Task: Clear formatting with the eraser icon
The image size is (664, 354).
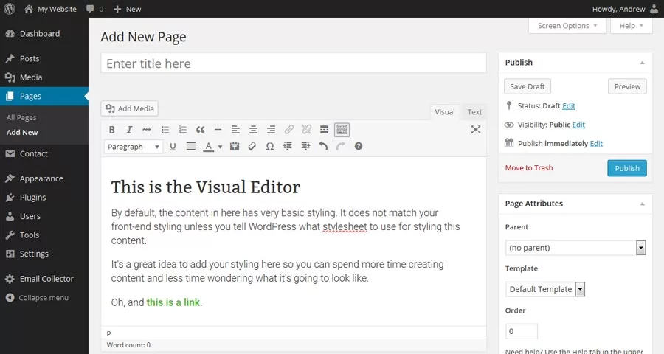Action: [x=252, y=147]
